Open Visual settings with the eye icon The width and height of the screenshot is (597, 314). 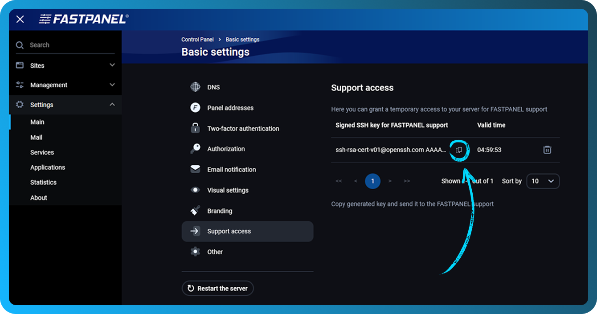click(195, 190)
